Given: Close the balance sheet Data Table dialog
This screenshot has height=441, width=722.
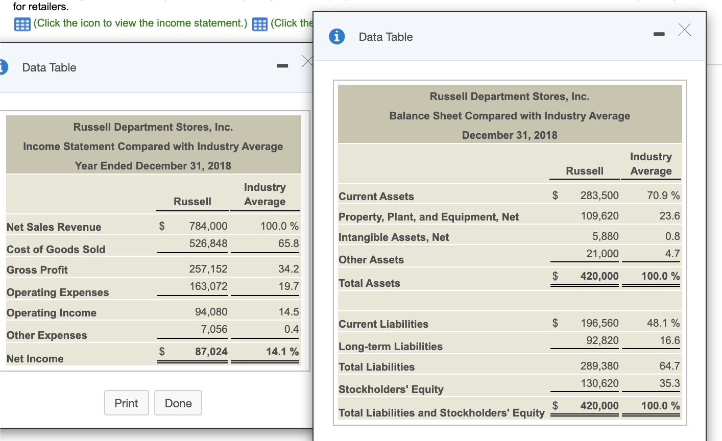Looking at the screenshot, I should point(685,30).
